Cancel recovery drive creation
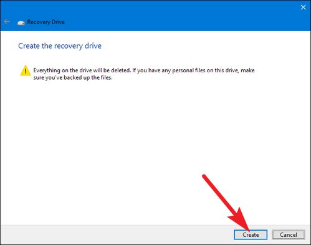This screenshot has height=245, width=311. [x=289, y=234]
